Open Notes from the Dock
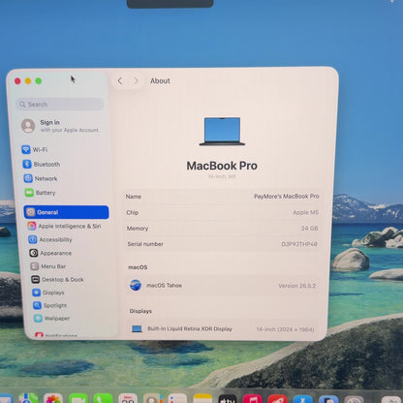Viewport: 403px width, 403px height. point(202,399)
